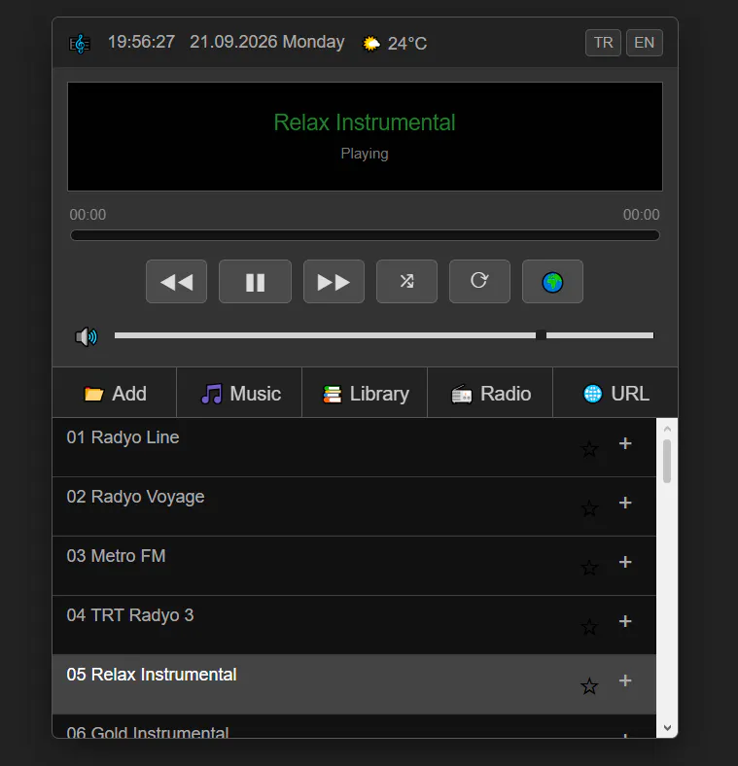Screen dimensions: 738x766
Task: Click the 24°C temperature reading
Action: [407, 44]
